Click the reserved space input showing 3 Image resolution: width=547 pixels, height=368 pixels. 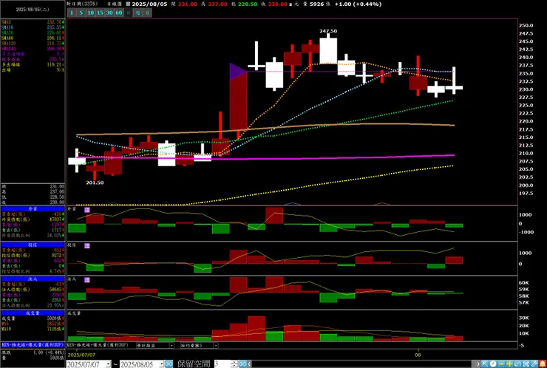(222, 364)
